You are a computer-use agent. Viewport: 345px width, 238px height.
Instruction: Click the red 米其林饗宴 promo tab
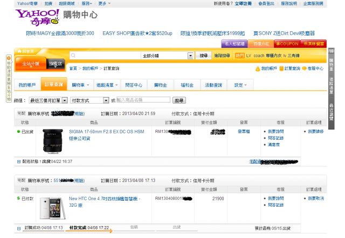coord(314,44)
